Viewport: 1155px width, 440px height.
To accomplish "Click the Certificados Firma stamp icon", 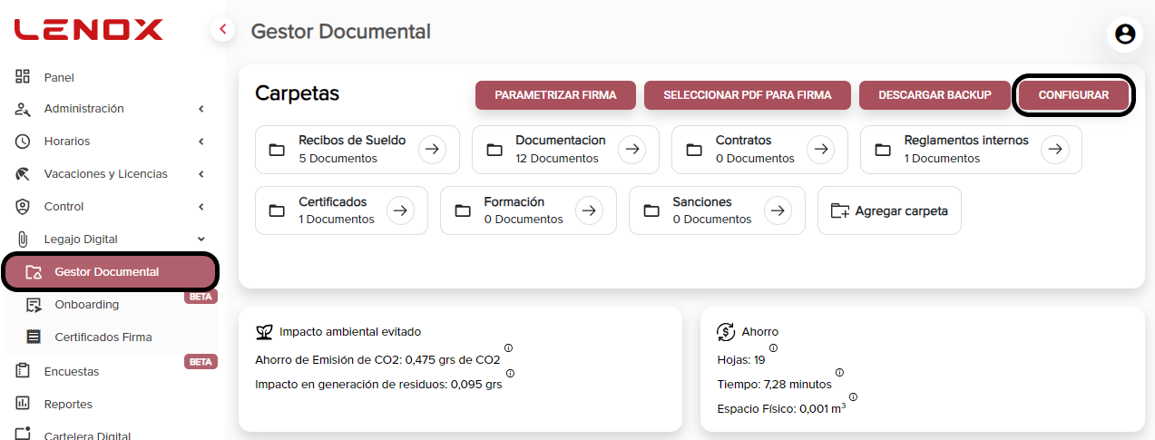I will [x=34, y=337].
